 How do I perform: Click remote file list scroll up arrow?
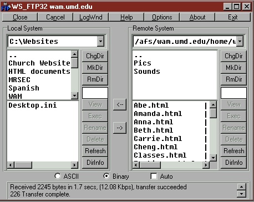(x=213, y=105)
